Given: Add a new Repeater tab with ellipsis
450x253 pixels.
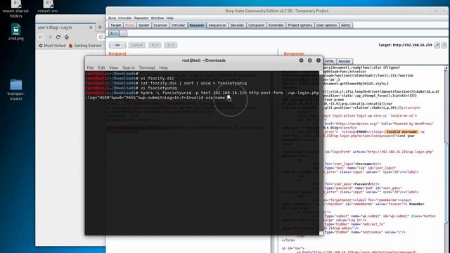Looking at the screenshot, I should (123, 34).
